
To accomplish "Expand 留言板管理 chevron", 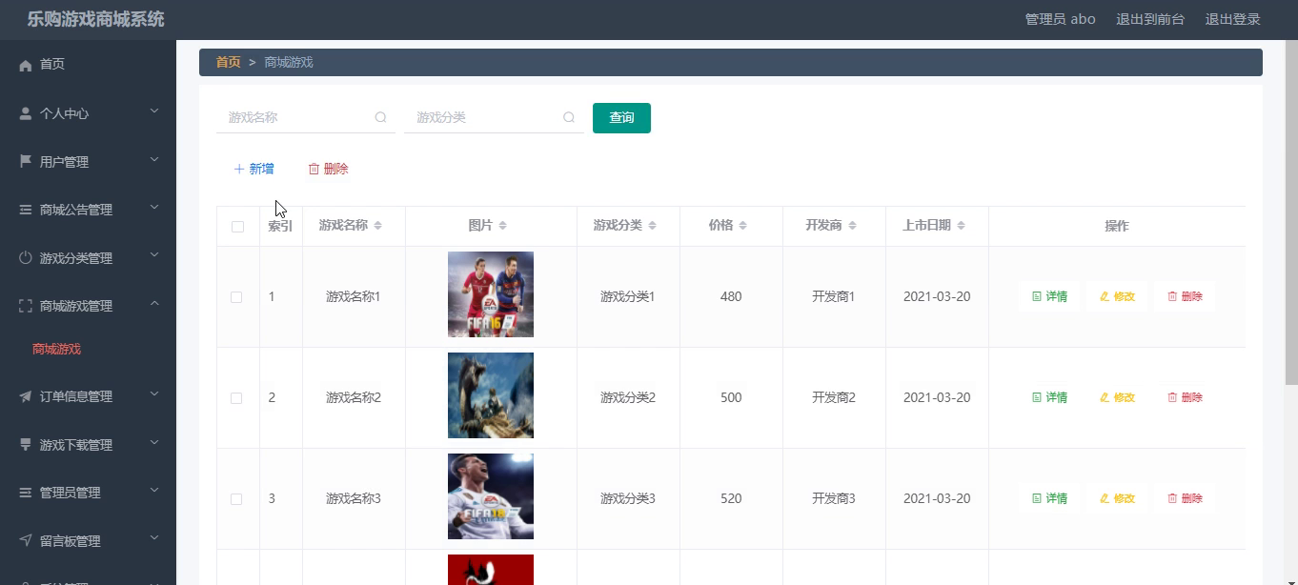I will pyautogui.click(x=154, y=539).
